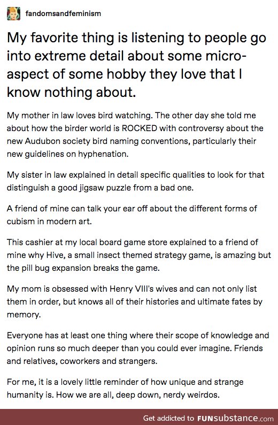The width and height of the screenshot is (278, 425).
Task: Click the paragraph about Henry VIII's wives
Action: tap(135, 302)
